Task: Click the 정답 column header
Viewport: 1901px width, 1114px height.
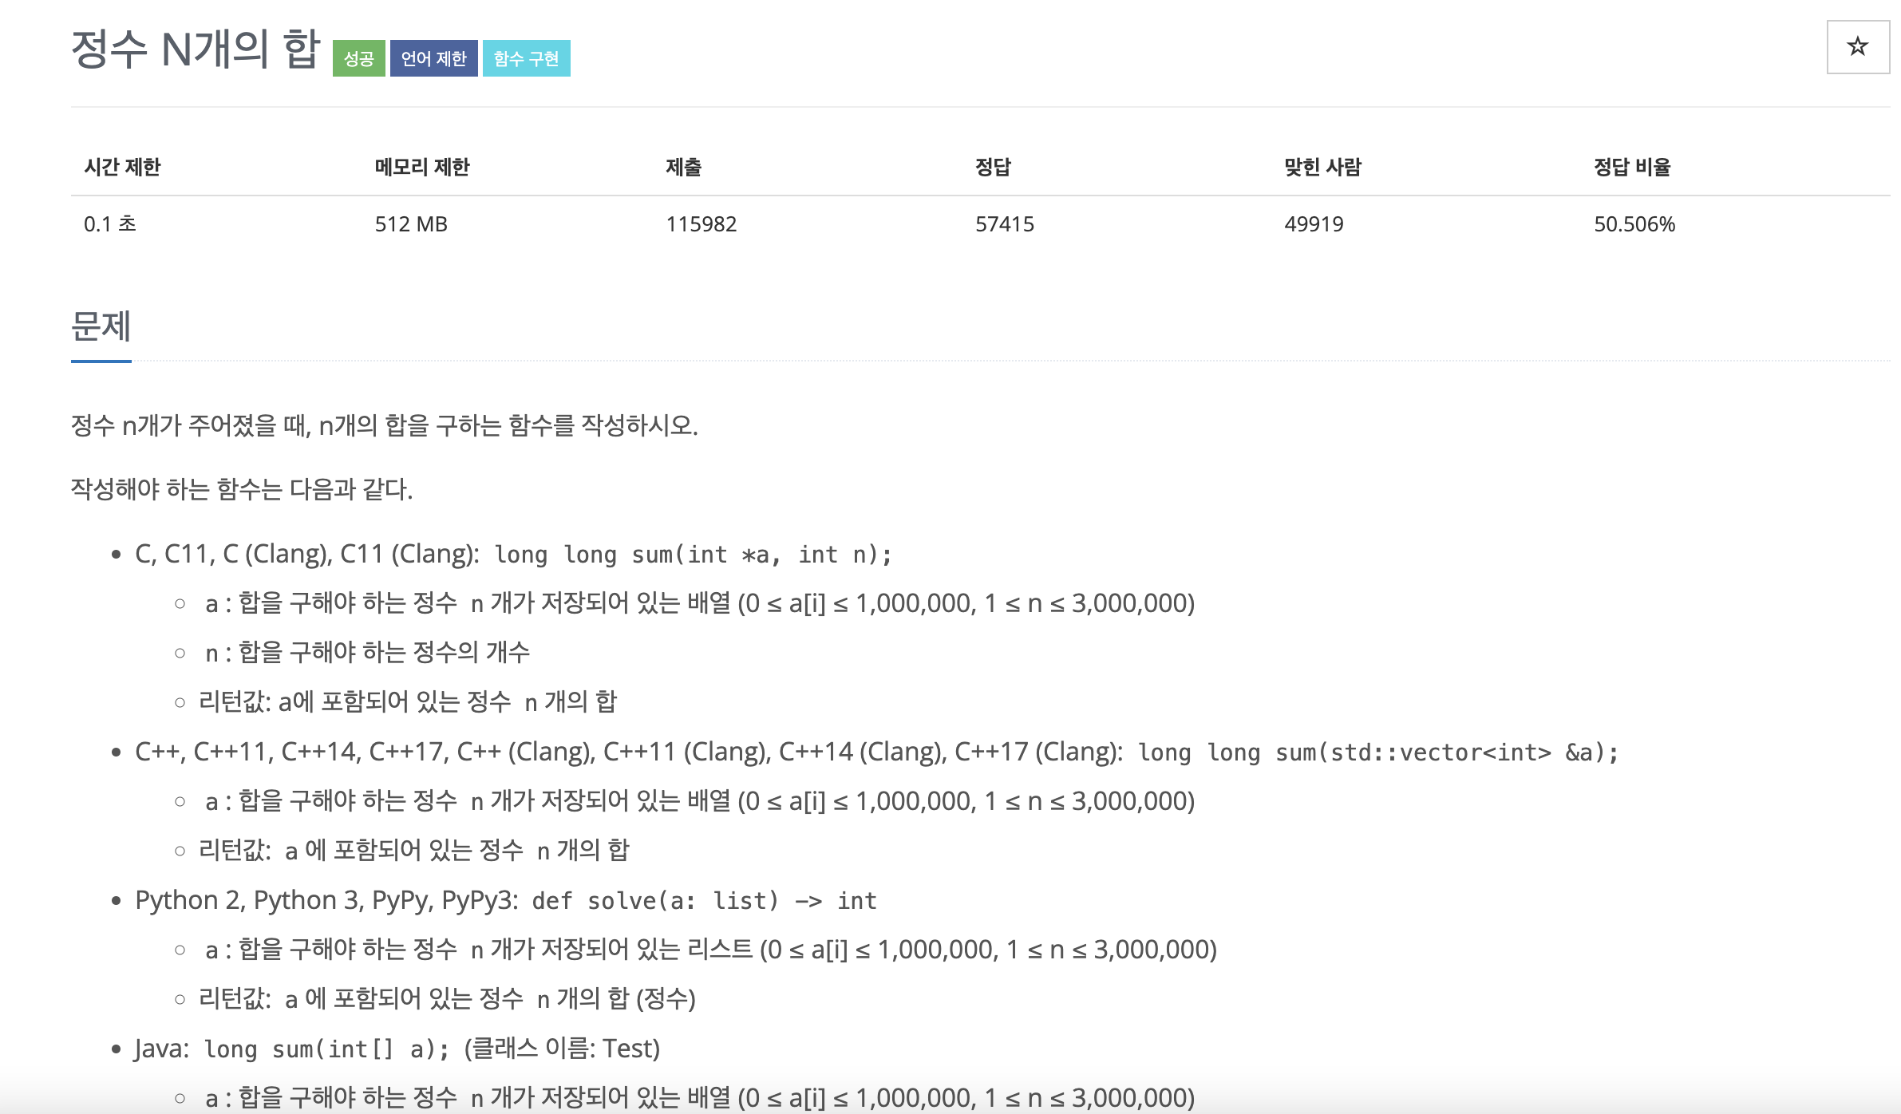Action: (993, 167)
